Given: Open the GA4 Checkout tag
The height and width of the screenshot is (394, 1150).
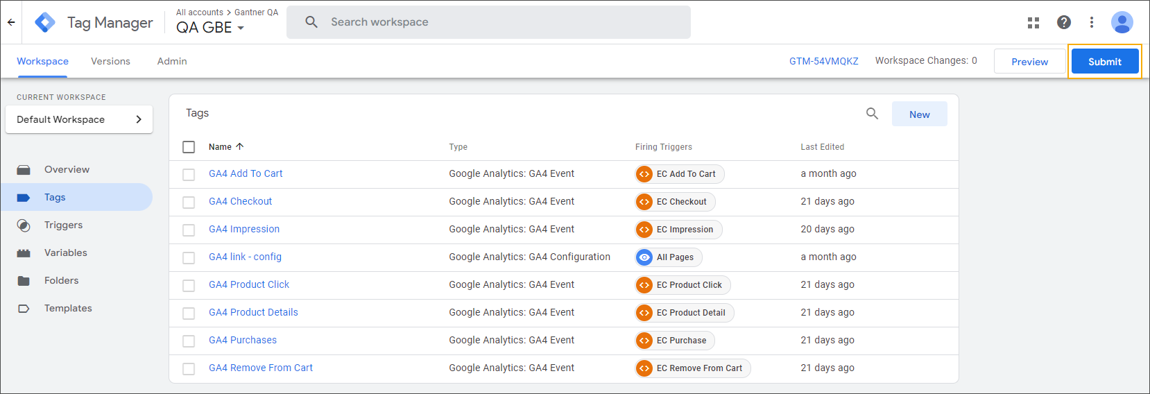Looking at the screenshot, I should (240, 202).
